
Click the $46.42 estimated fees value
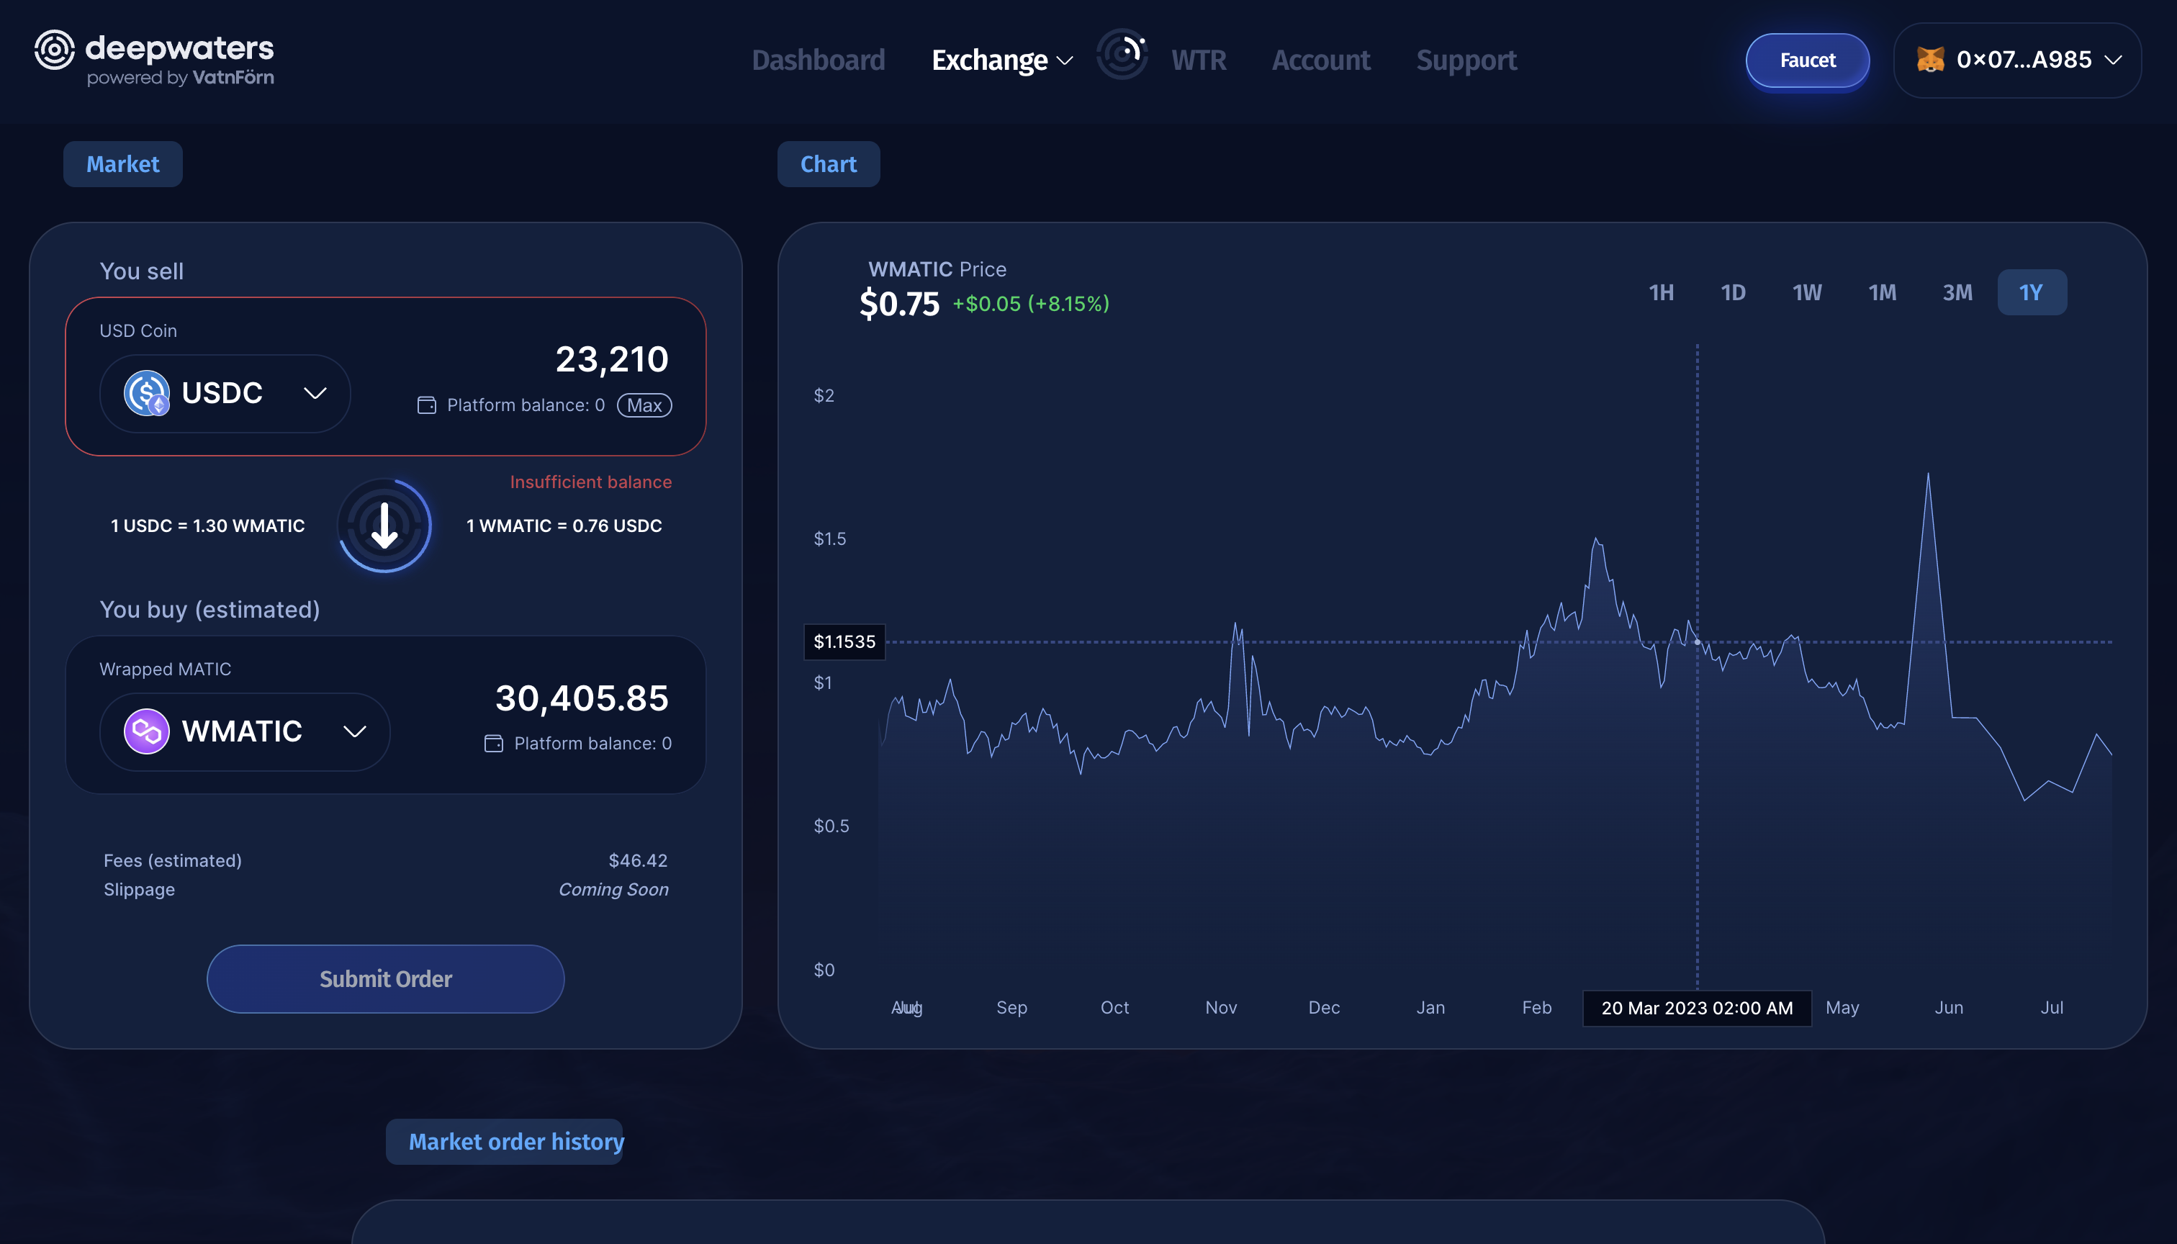[637, 860]
